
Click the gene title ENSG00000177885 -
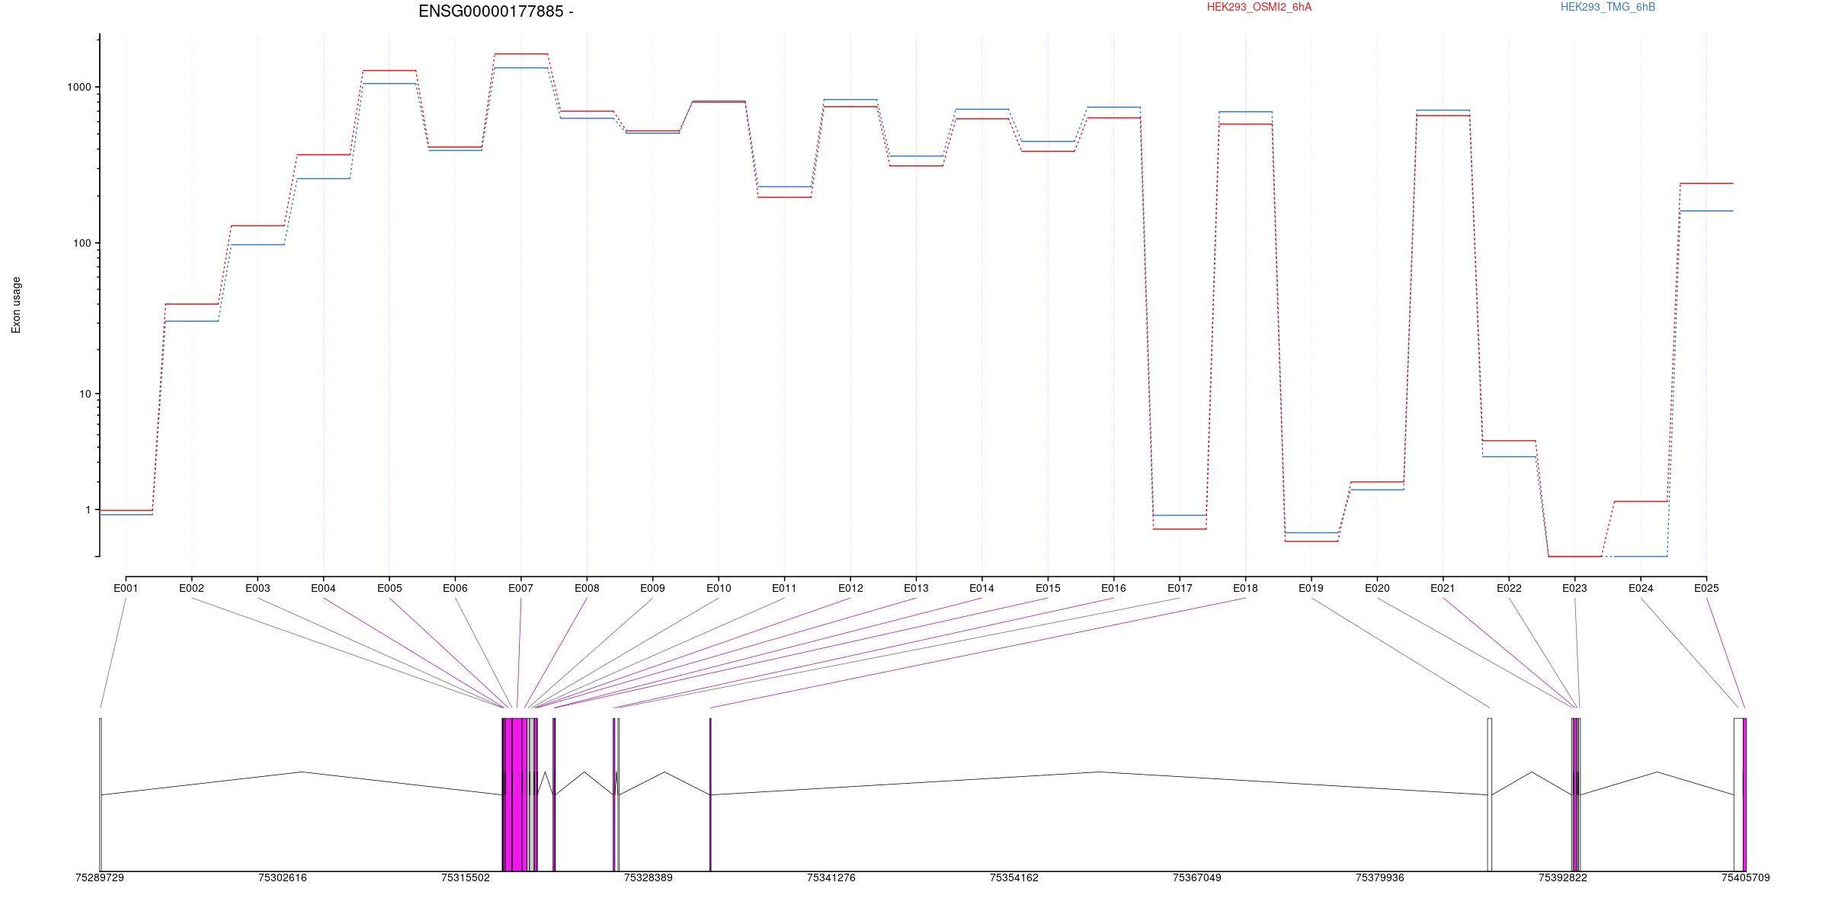[x=496, y=11]
